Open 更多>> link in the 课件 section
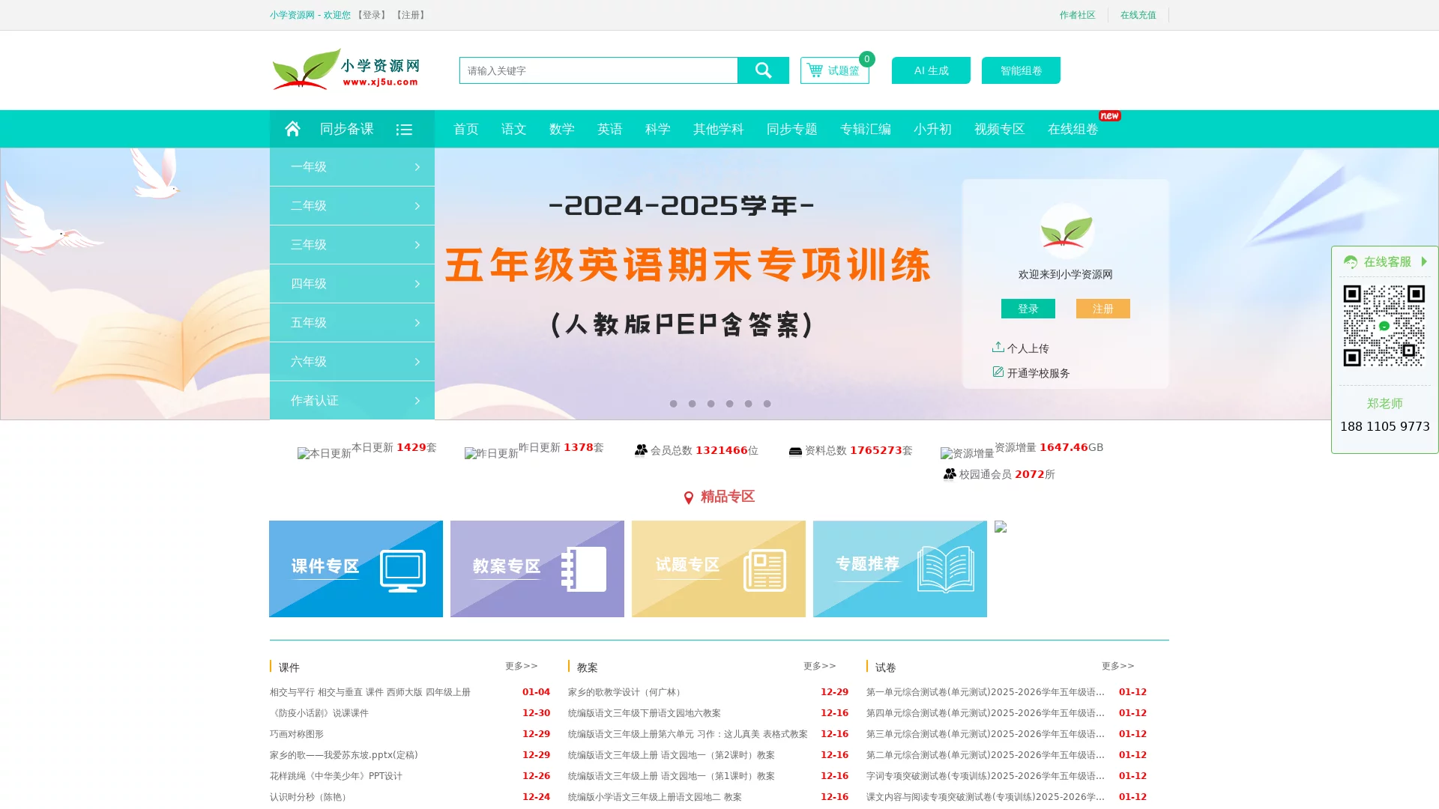The width and height of the screenshot is (1439, 809). [522, 665]
